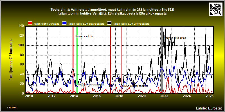Click x-axis year label 2022
Image resolution: width=225 pixels, height=112 pixels.
164,96
